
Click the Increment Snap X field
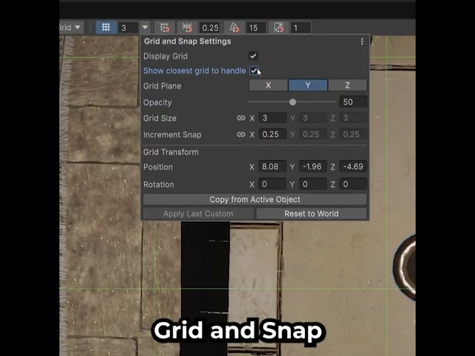272,134
